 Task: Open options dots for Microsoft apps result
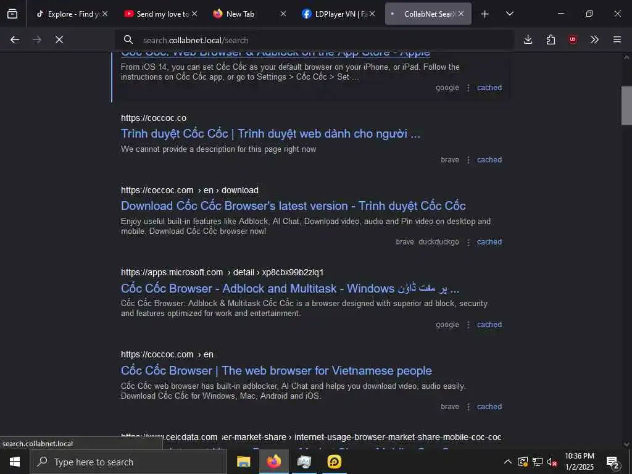[468, 325]
